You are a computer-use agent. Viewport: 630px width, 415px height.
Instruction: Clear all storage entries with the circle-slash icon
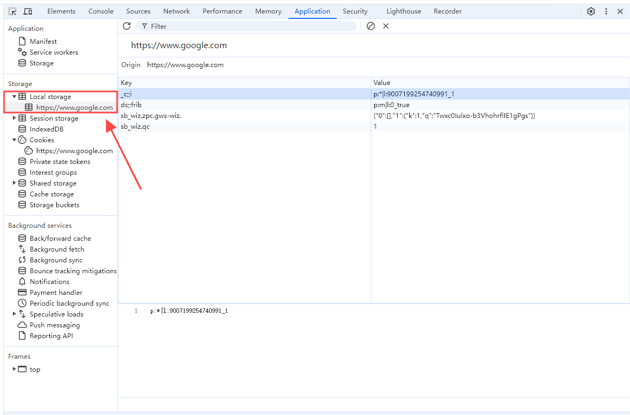coord(370,26)
